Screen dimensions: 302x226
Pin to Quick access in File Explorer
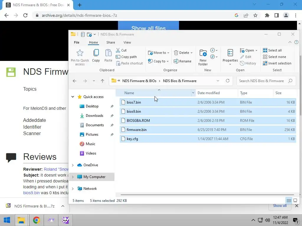tap(80, 57)
